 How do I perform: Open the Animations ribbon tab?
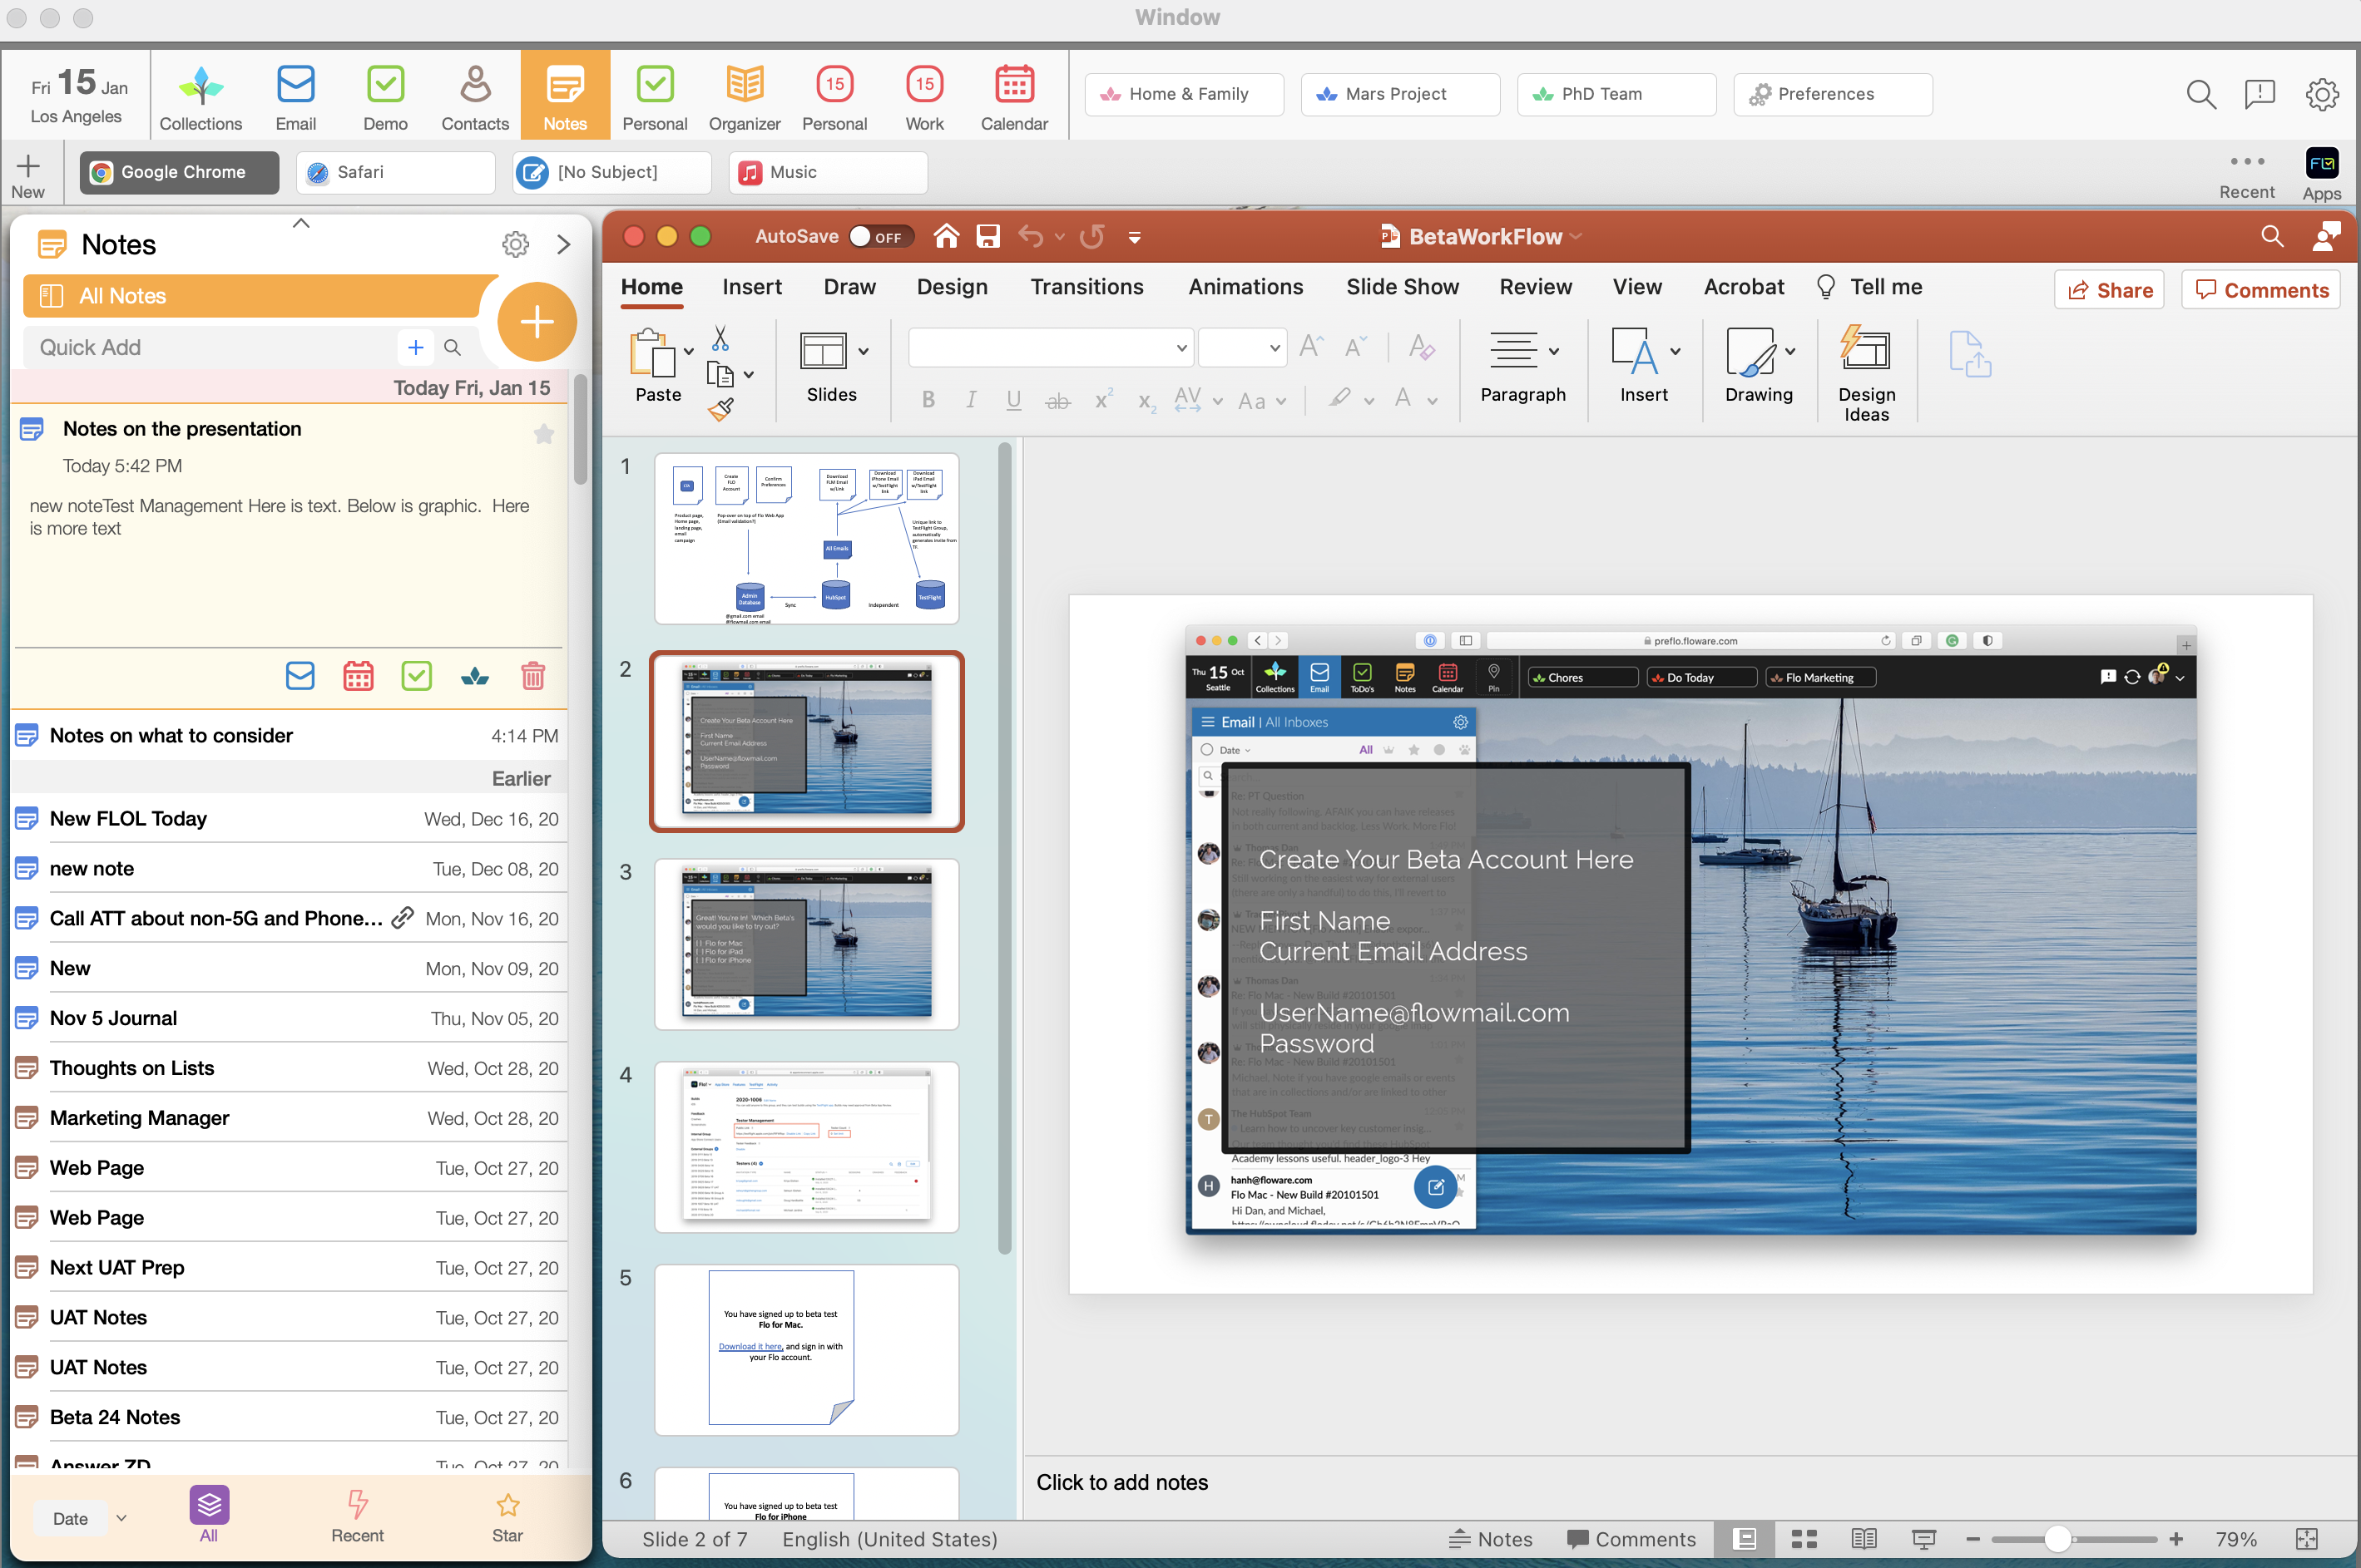pos(1245,287)
